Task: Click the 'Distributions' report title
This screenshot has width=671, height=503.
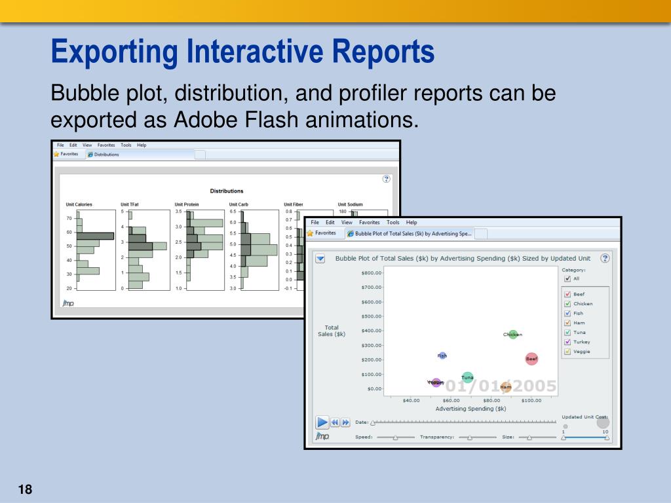Action: tap(226, 191)
